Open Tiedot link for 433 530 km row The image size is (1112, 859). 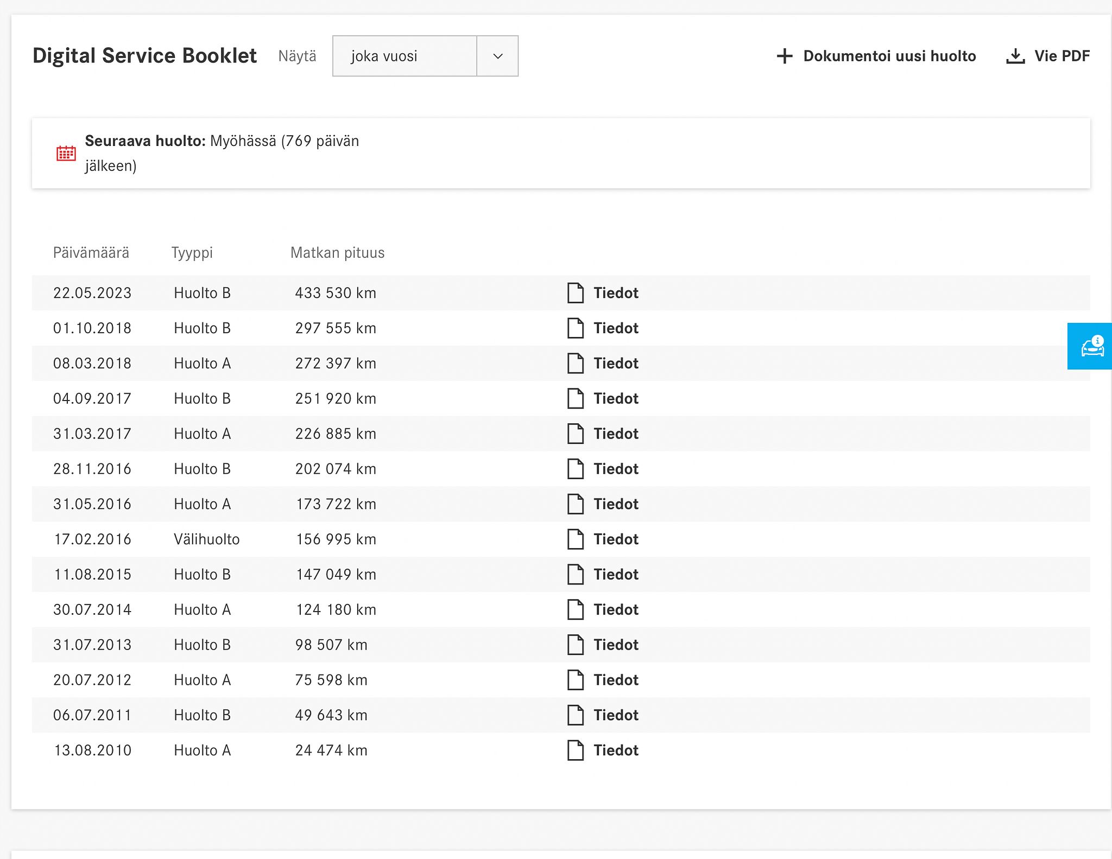[x=616, y=293]
